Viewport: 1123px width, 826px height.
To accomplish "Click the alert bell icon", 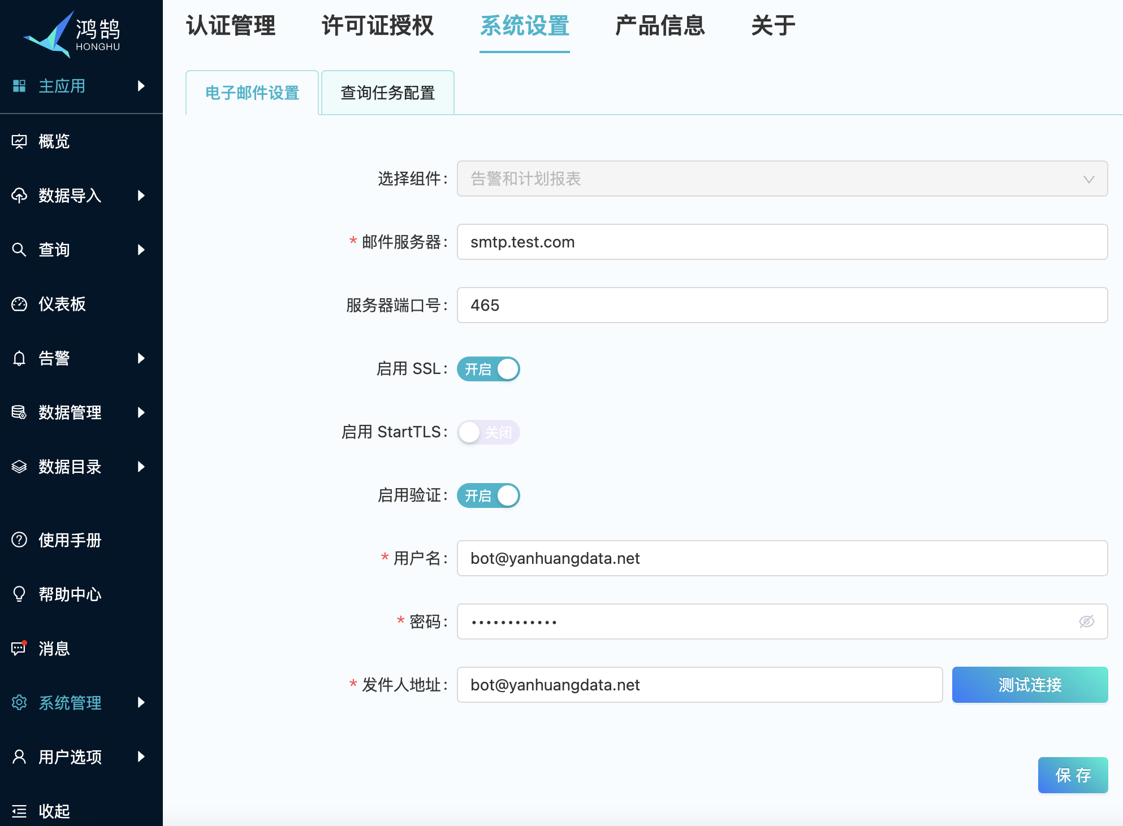I will click(19, 358).
